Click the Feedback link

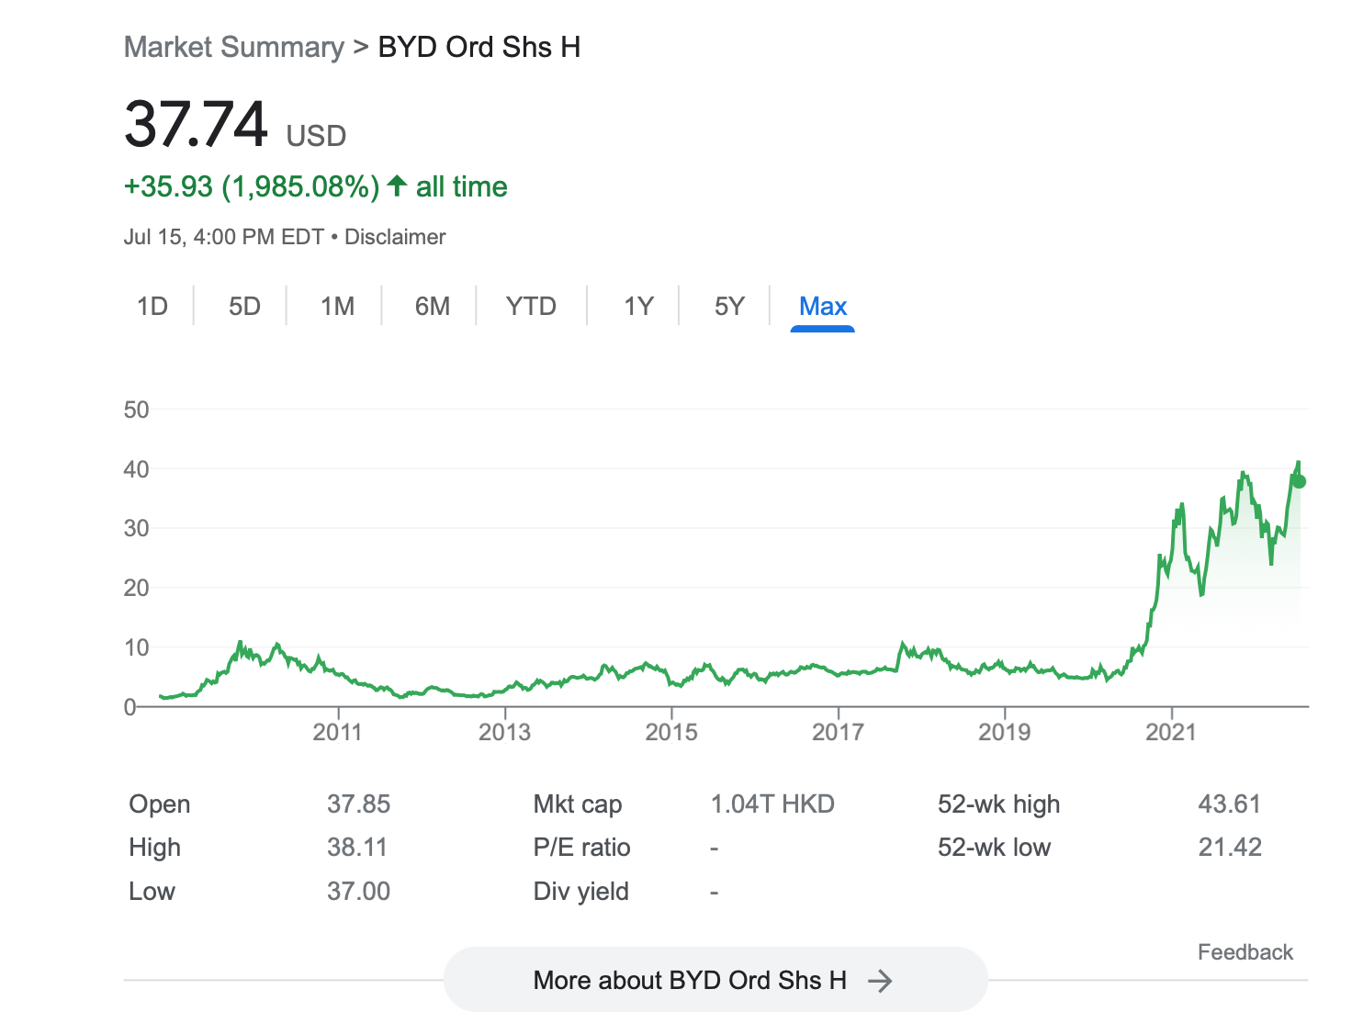pos(1245,952)
